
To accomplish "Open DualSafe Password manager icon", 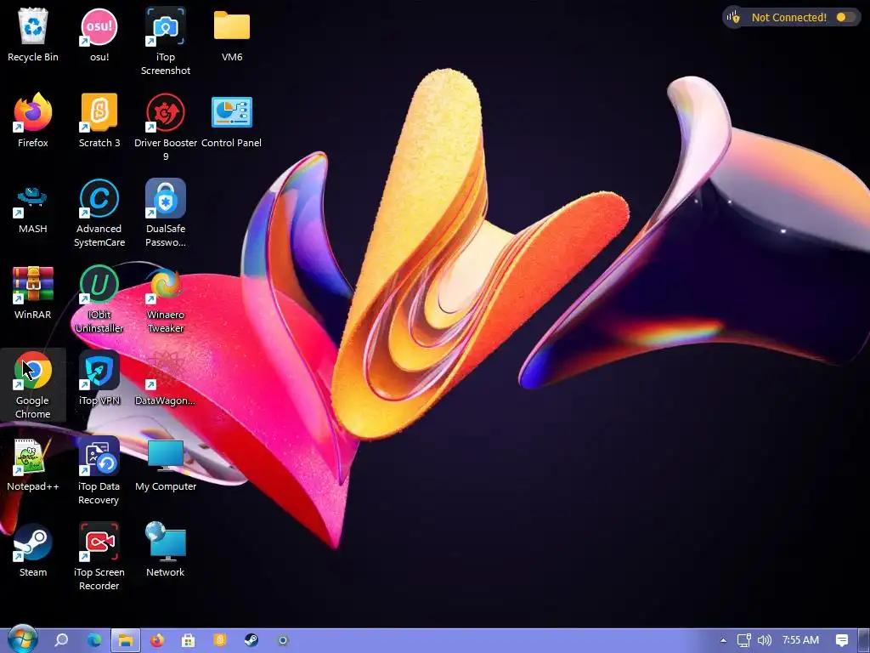I will (166, 213).
